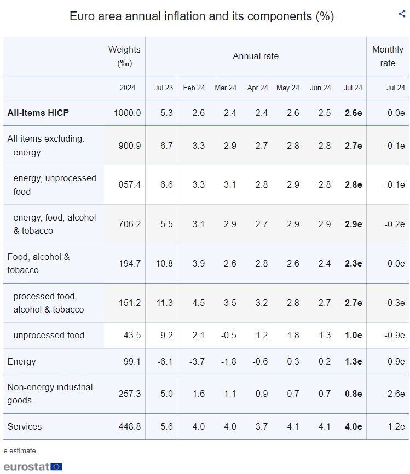
Task: Click the Services row label
Action: click(x=24, y=426)
